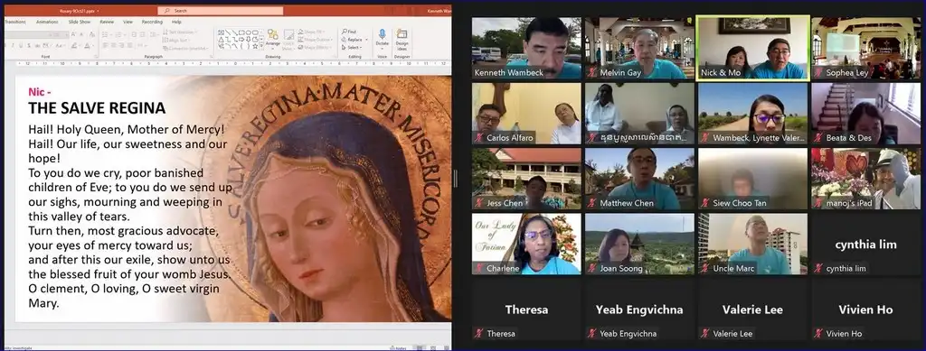Click the Numbering list icon
This screenshot has width=926, height=351.
tap(118, 34)
